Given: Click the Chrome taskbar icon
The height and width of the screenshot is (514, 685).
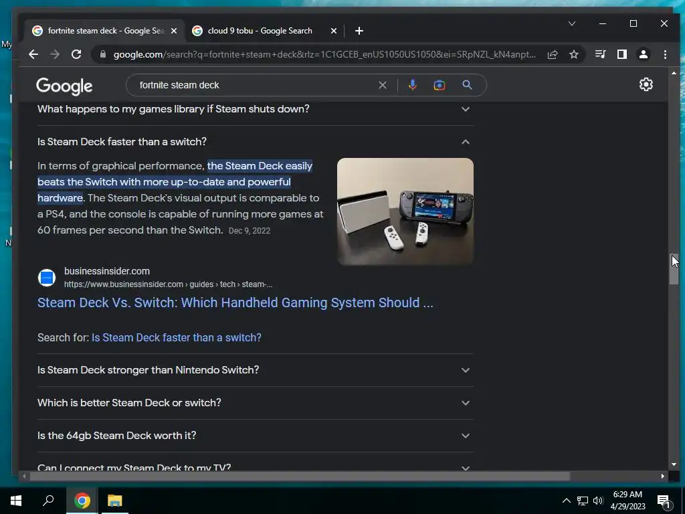Looking at the screenshot, I should coord(82,501).
